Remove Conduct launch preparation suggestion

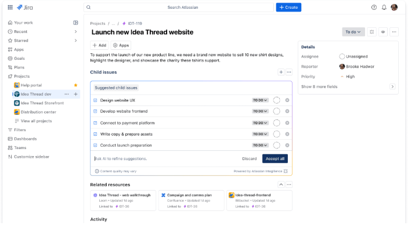287,145
